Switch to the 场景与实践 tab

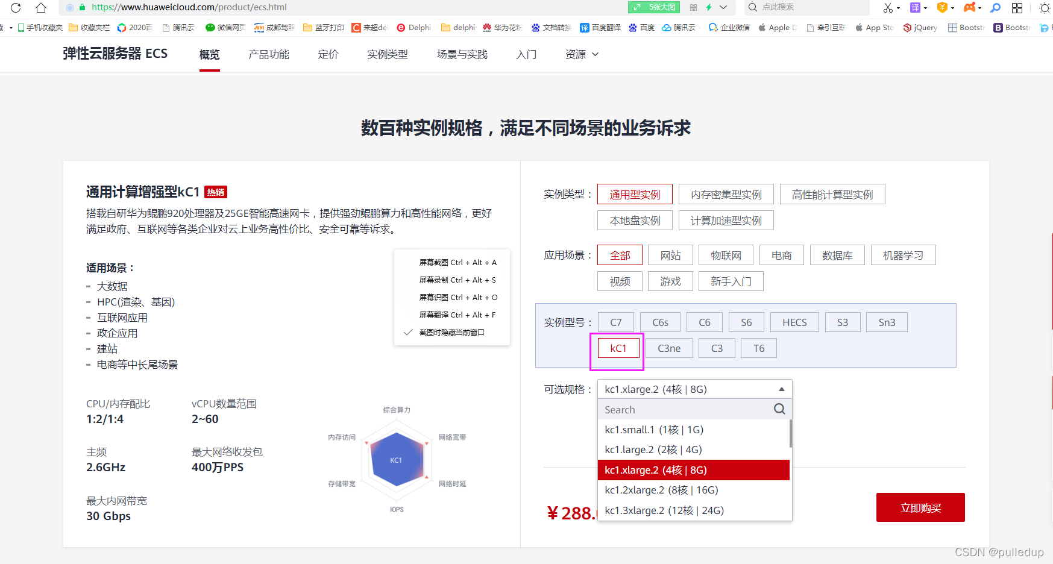point(462,55)
